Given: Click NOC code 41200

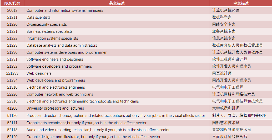Looking at the screenshot, I should coord(12,108).
